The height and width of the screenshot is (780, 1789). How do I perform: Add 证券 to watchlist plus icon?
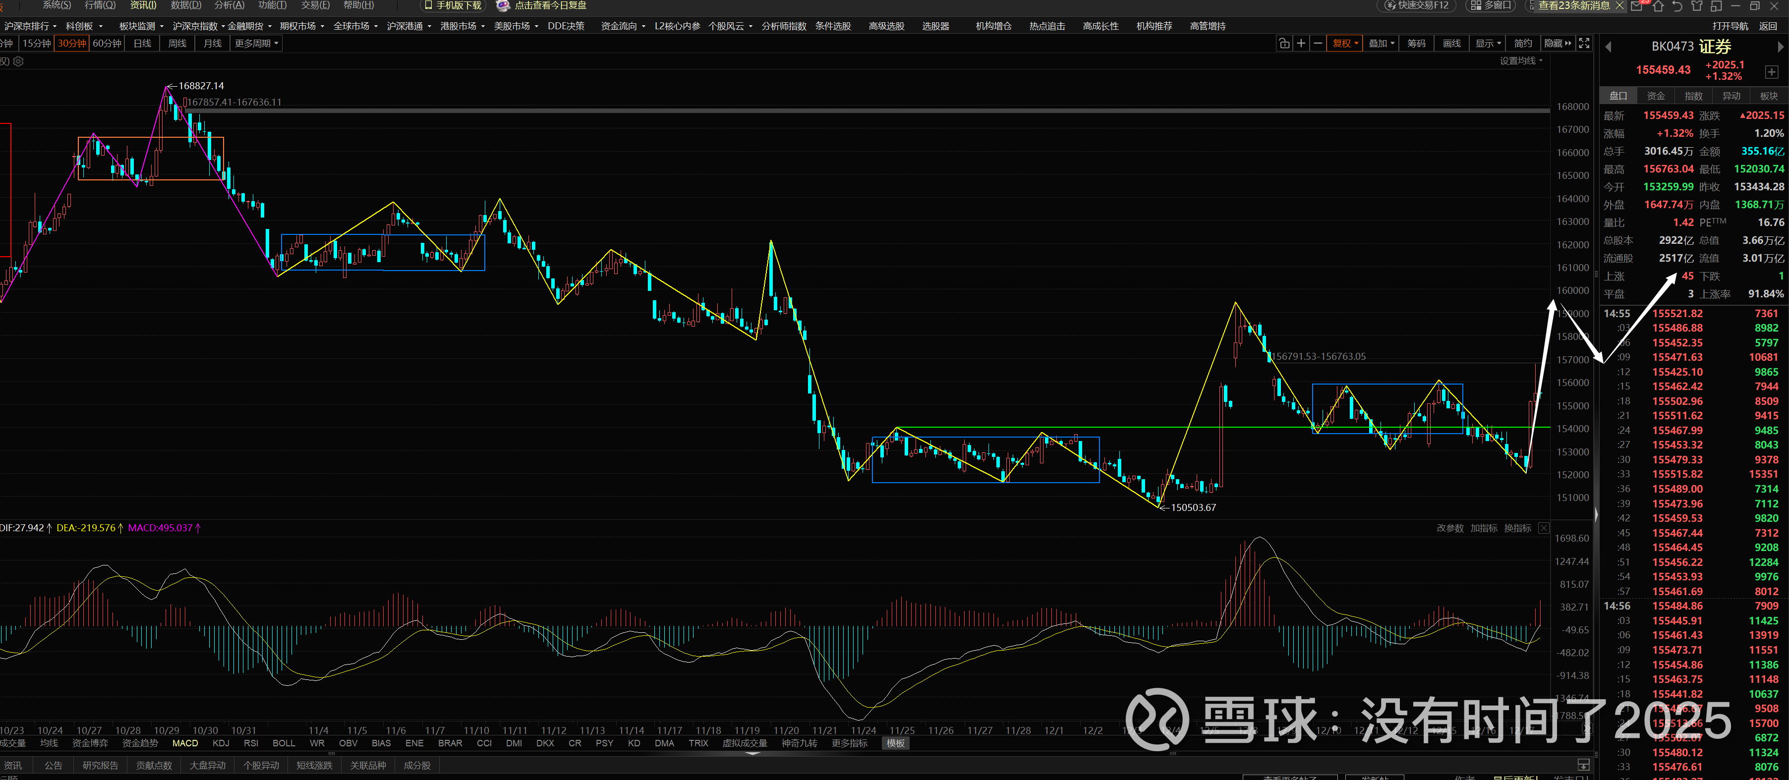(x=1772, y=72)
